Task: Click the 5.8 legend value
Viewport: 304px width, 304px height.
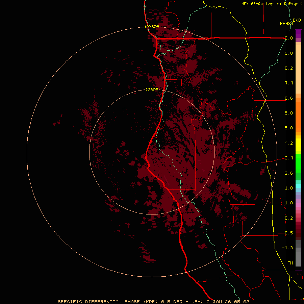Action: click(x=289, y=113)
